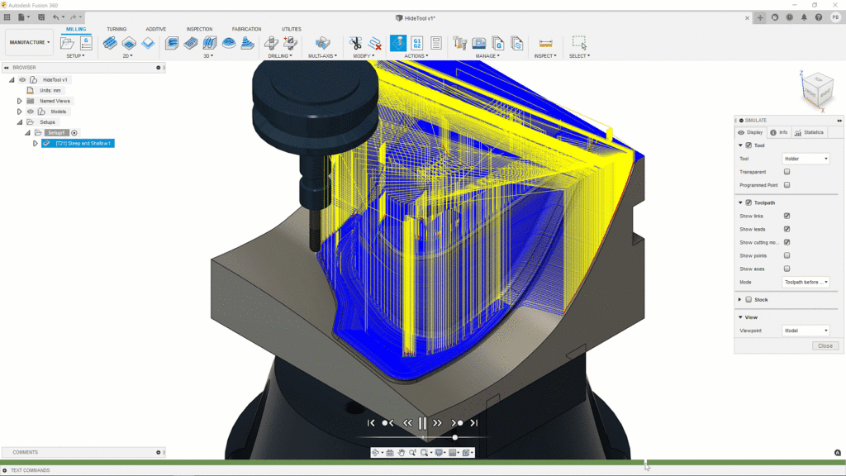Open the Tool Library icon

tap(459, 43)
